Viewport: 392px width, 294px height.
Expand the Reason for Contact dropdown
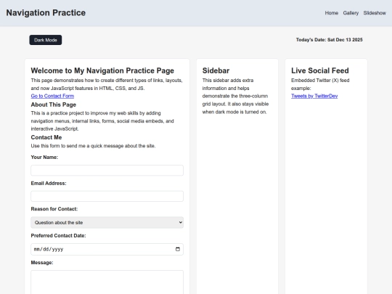tap(107, 223)
